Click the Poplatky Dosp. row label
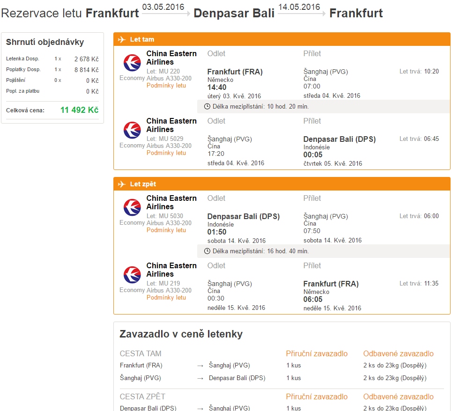The height and width of the screenshot is (411, 452). pos(23,69)
